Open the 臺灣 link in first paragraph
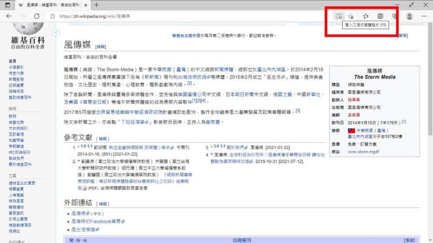 pos(181,70)
